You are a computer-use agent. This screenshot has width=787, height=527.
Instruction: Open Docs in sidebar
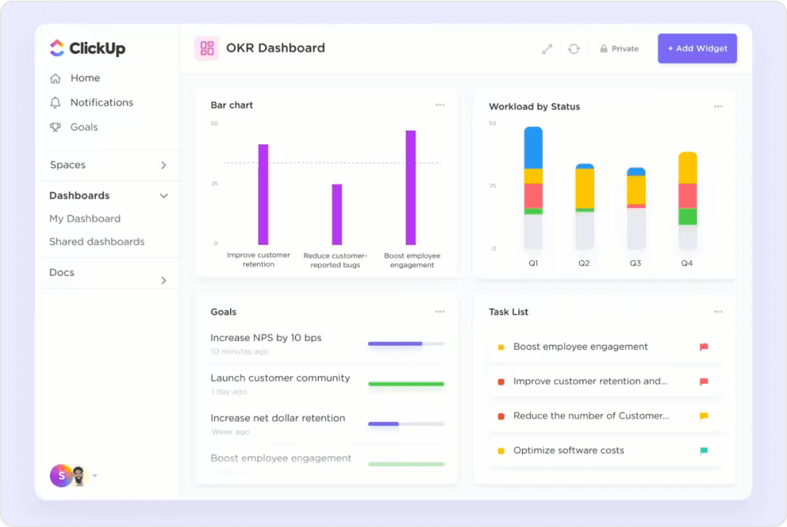click(x=62, y=272)
